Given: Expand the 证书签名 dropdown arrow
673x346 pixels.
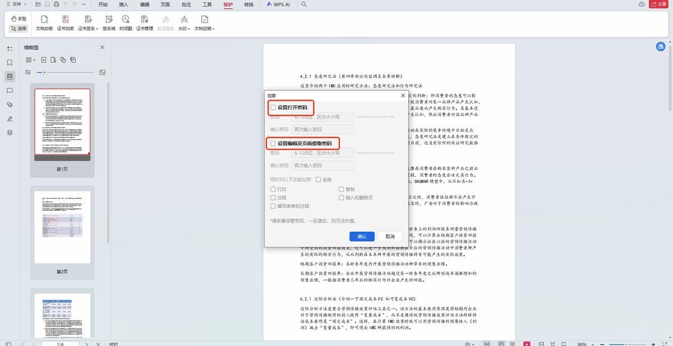Looking at the screenshot, I should [97, 29].
